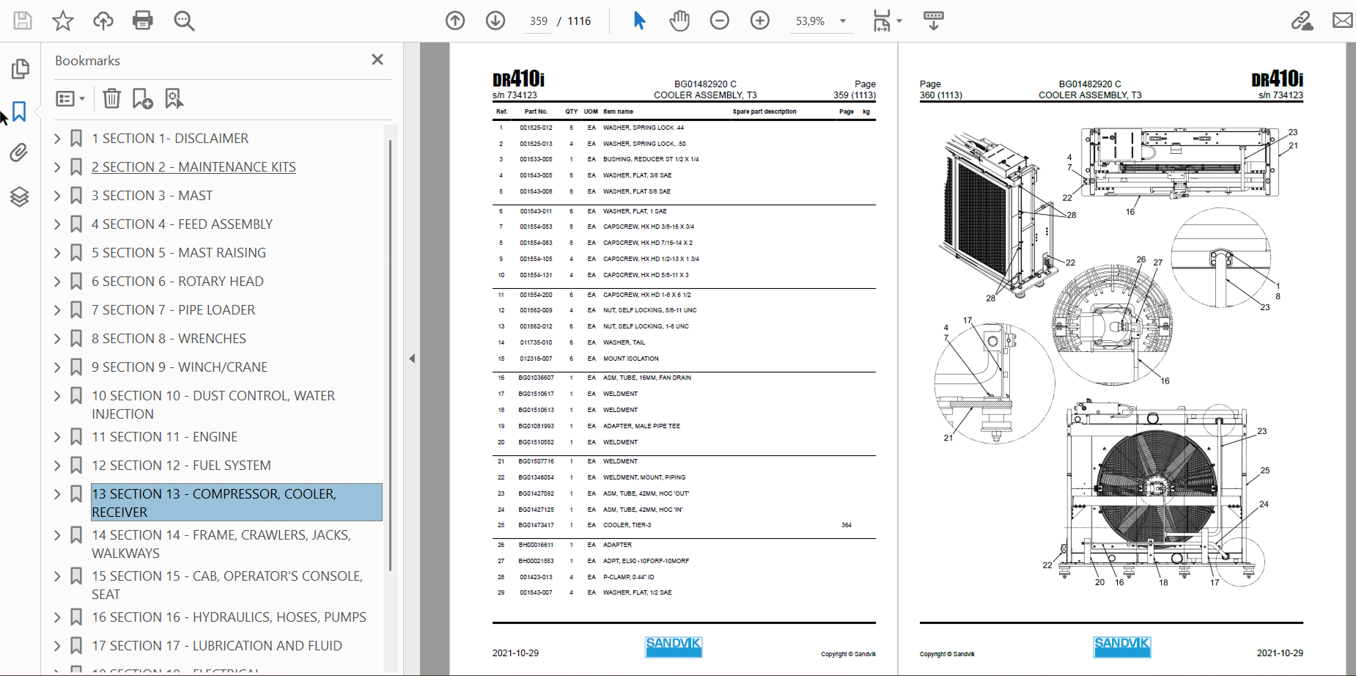Send document by email icon
Screen dimensions: 1356x676
coord(1343,21)
